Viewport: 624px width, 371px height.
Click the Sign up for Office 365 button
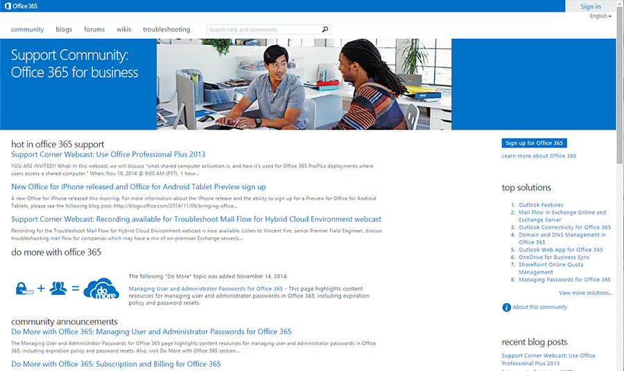coord(534,143)
